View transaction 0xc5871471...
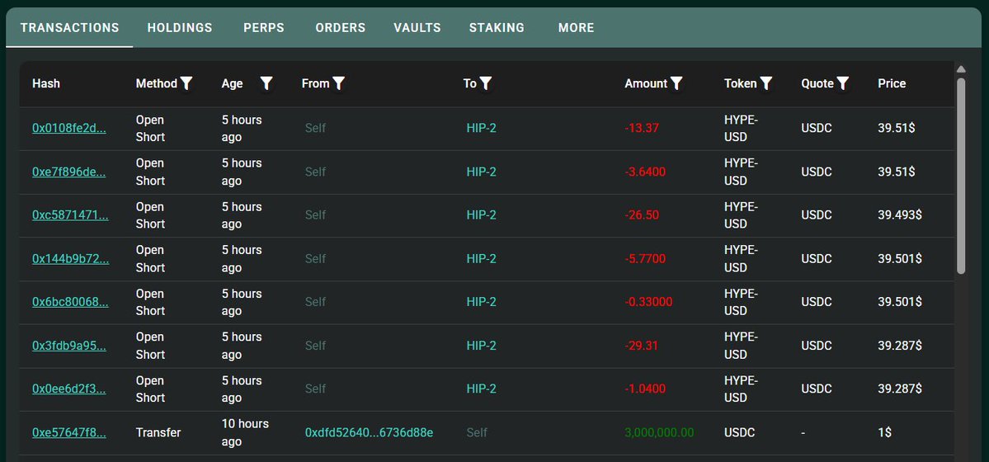This screenshot has height=462, width=989. pos(71,215)
